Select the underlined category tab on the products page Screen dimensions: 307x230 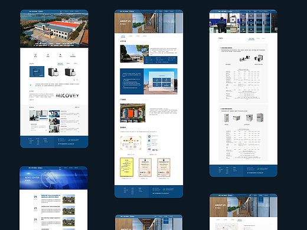pos(252,39)
